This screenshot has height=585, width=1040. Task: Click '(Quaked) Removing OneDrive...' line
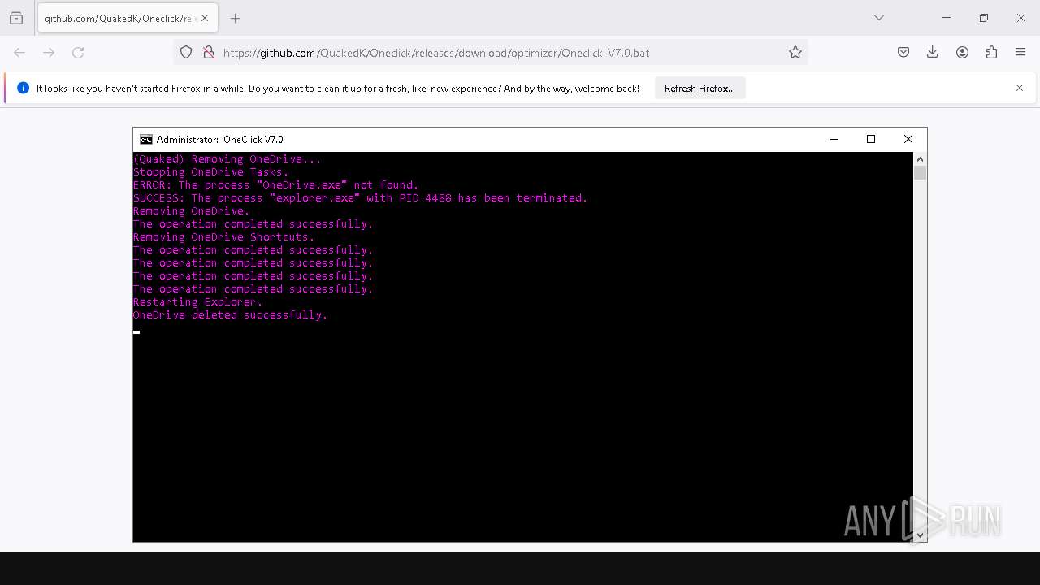click(x=227, y=159)
